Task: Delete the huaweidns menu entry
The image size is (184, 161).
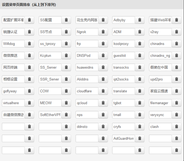Action: click(x=103, y=67)
